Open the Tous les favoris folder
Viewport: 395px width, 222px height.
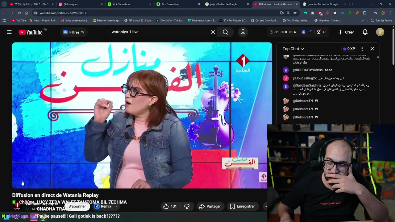[x=381, y=21]
